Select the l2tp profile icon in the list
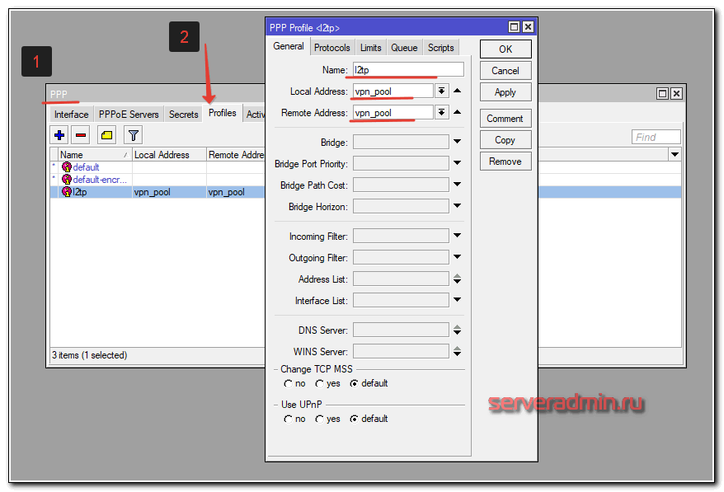Image resolution: width=724 pixels, height=492 pixels. point(67,191)
